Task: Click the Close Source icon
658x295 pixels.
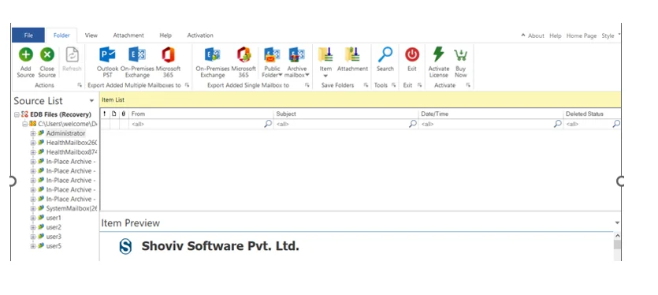Action: coord(47,54)
